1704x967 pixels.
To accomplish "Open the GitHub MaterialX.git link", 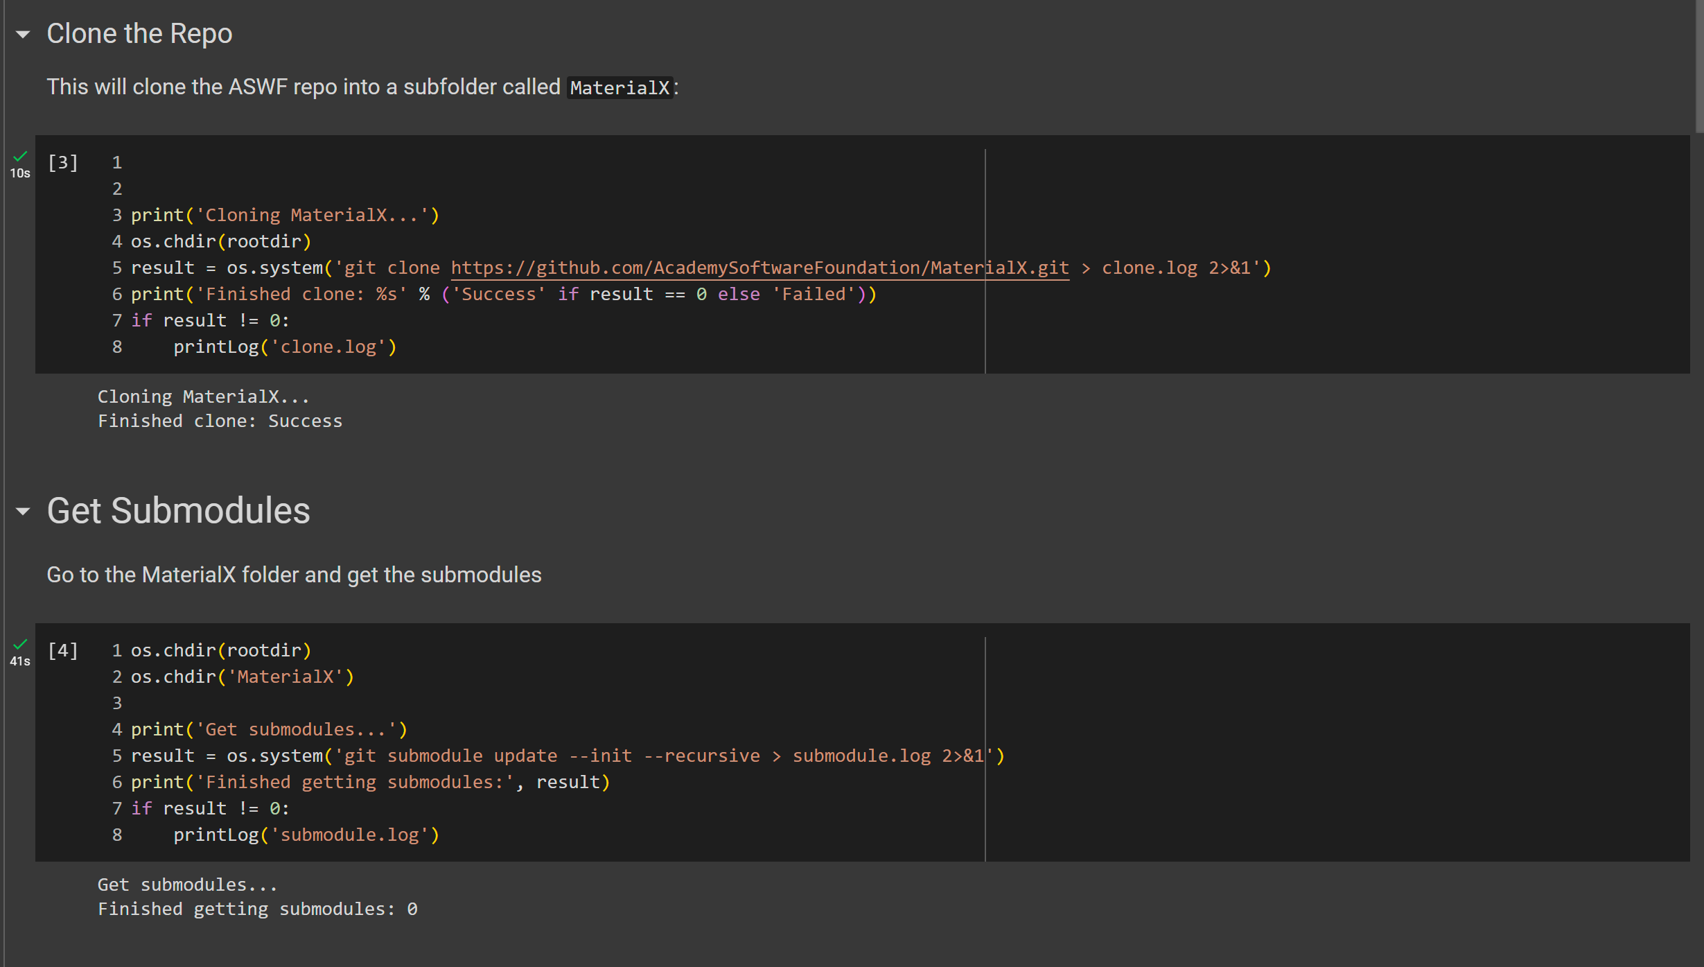I will tap(759, 268).
